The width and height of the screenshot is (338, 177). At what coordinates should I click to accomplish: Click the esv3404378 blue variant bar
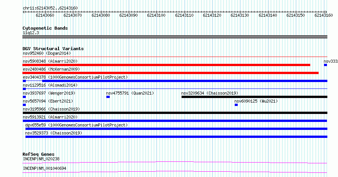tap(185, 81)
